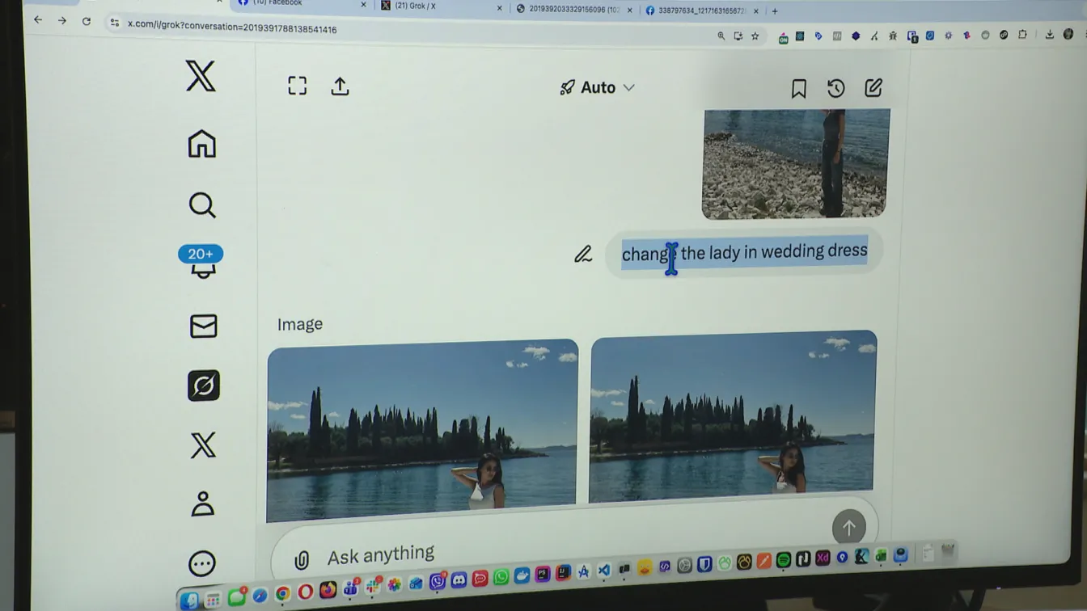The width and height of the screenshot is (1087, 611).
Task: Open the Profile page
Action: pyautogui.click(x=202, y=504)
